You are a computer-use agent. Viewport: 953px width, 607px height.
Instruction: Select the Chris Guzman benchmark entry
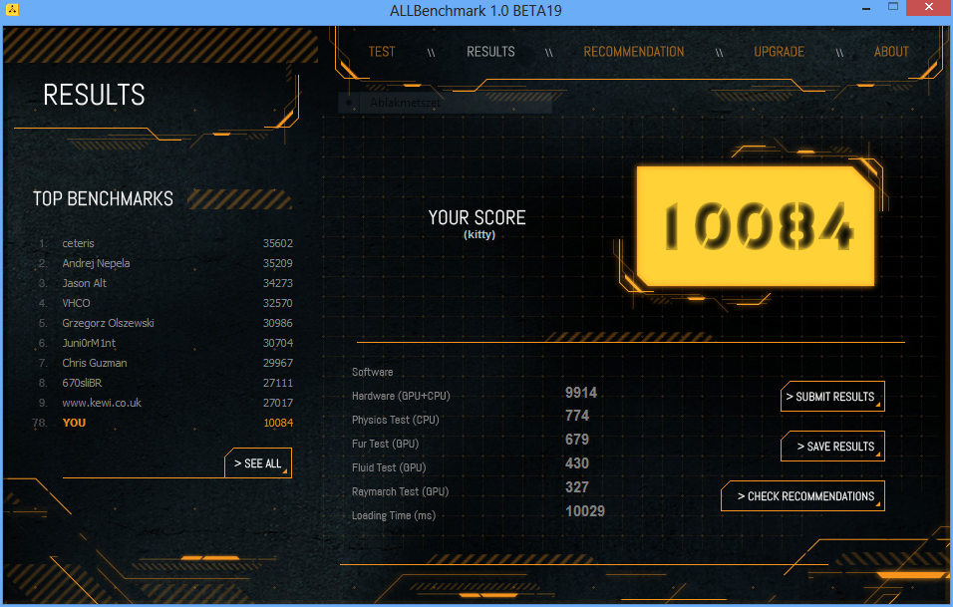click(164, 363)
